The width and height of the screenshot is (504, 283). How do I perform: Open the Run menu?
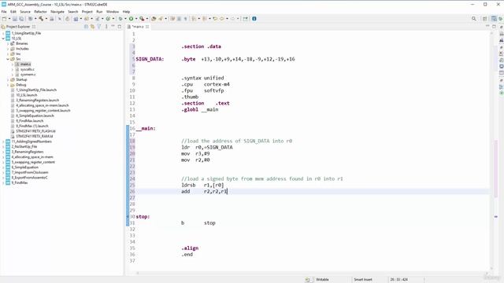tap(99, 12)
